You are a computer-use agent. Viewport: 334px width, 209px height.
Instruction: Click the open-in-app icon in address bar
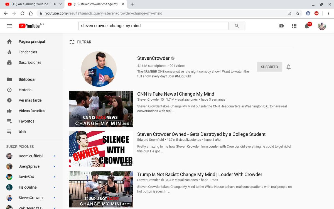289,13
